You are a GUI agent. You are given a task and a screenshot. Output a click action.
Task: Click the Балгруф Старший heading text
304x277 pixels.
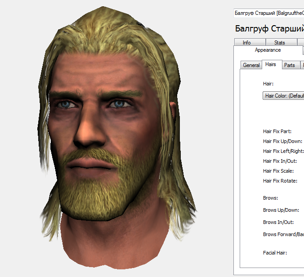tap(269, 29)
